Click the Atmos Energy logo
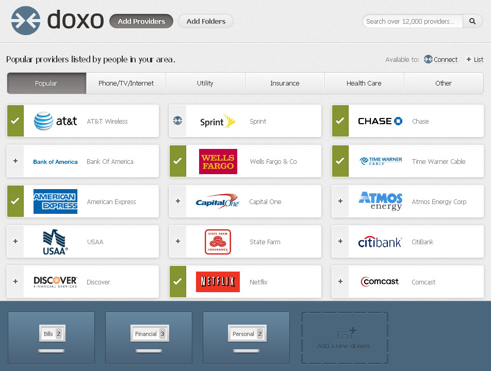This screenshot has height=371, width=491. (x=381, y=201)
